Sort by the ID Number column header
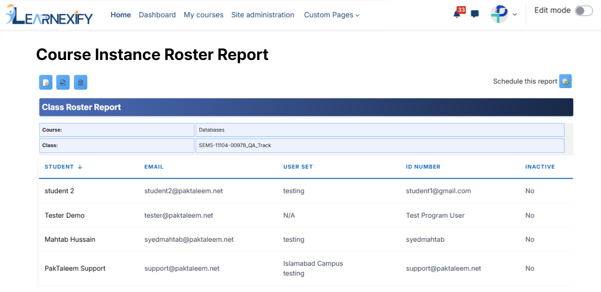Viewport: 601px width, 292px height. pyautogui.click(x=423, y=167)
